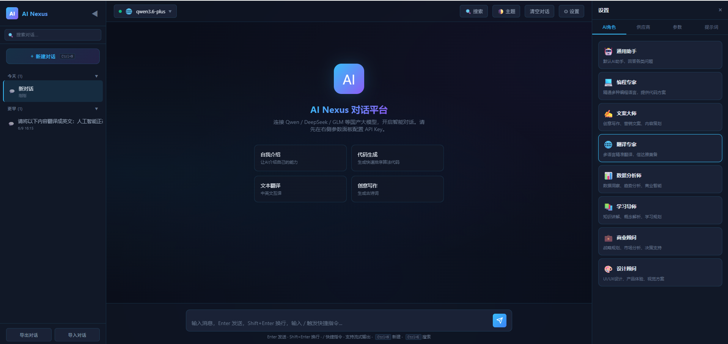
Task: Select the 数据分析师 role title
Action: tap(629, 176)
